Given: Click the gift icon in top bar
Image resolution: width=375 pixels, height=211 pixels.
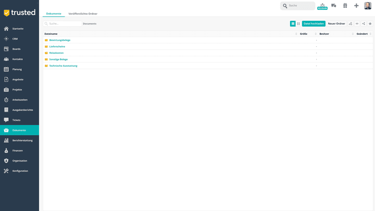Looking at the screenshot, I should coord(345,6).
